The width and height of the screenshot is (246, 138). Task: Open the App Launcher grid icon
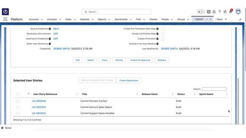[x=5, y=19]
